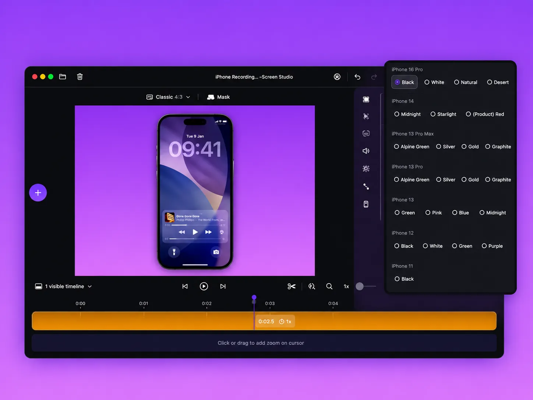The image size is (533, 400).
Task: Select iPhone 11 Black option
Action: point(404,279)
